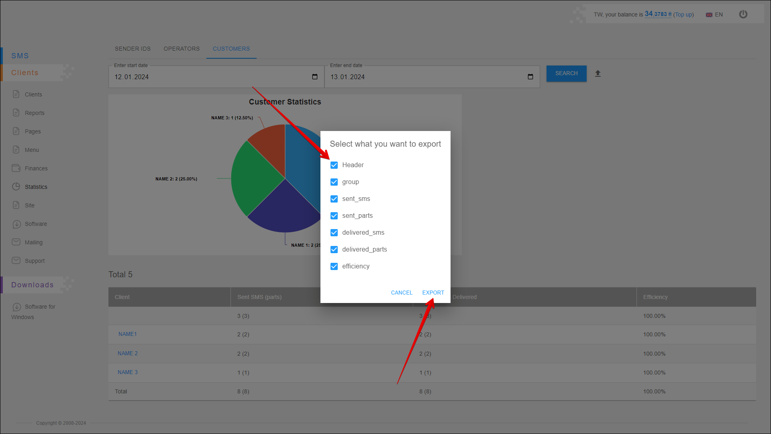
Task: Uncheck the Header checkbox
Action: click(334, 165)
